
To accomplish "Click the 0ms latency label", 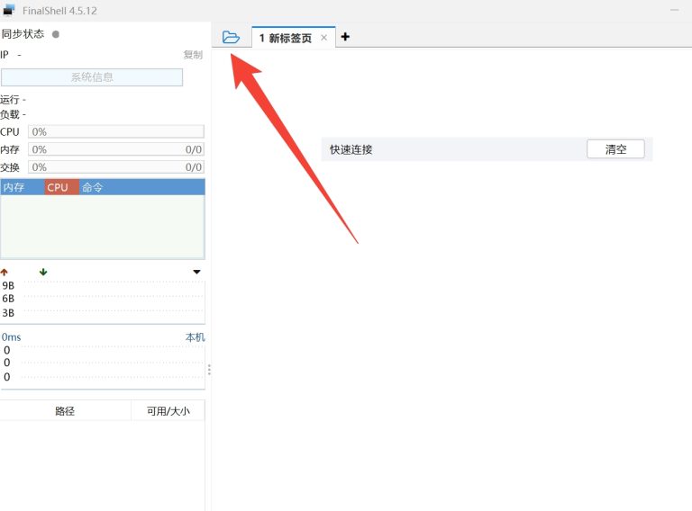I will click(x=11, y=337).
